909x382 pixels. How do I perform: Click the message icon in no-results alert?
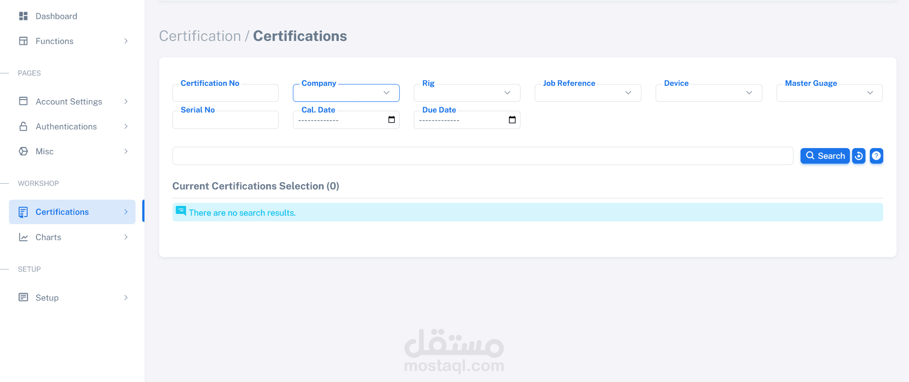181,211
